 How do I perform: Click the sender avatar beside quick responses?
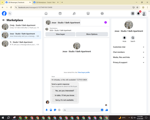[47, 102]
